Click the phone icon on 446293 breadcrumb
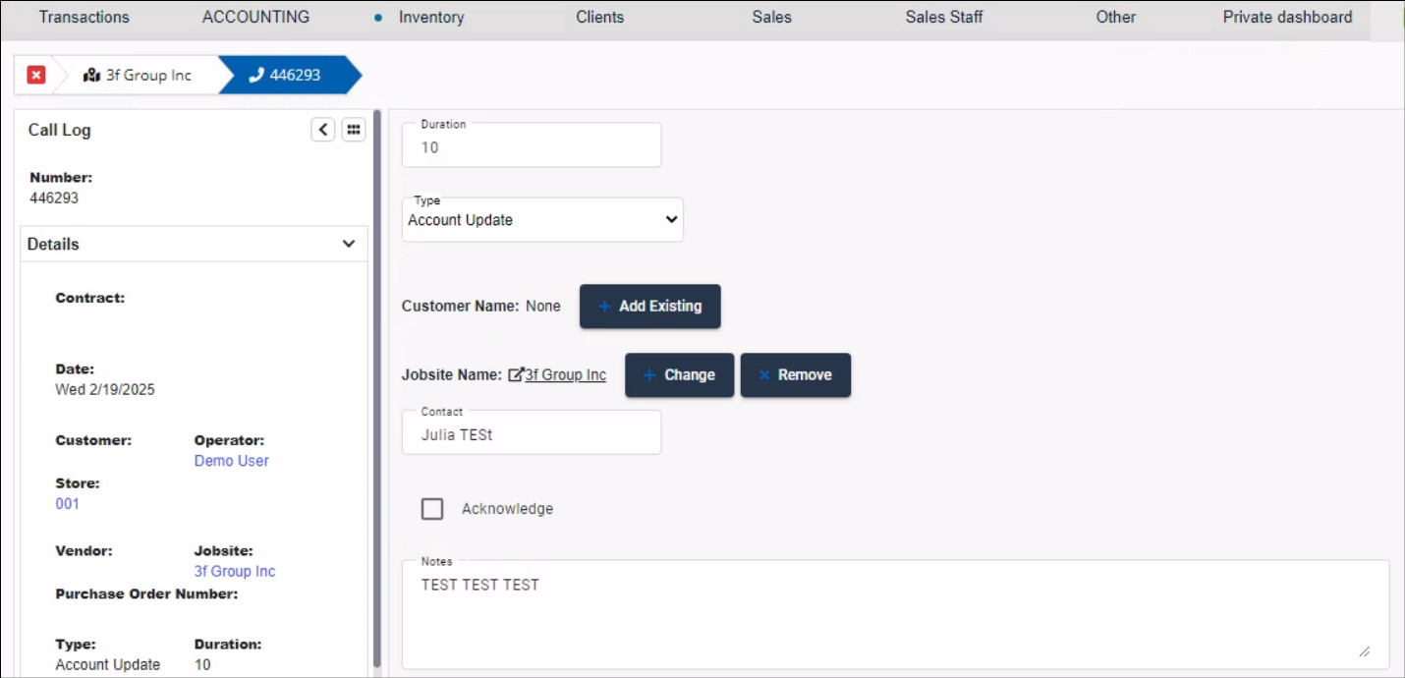1405x678 pixels. [x=256, y=75]
